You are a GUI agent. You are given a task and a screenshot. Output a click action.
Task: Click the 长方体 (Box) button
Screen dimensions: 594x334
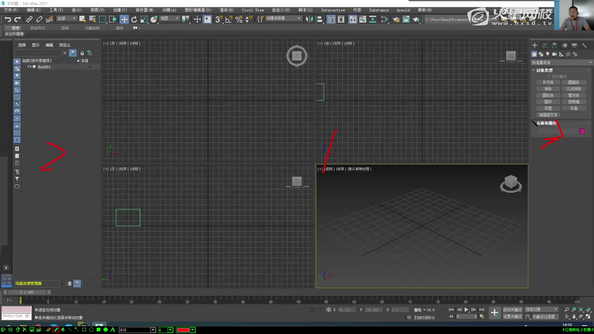tap(547, 82)
